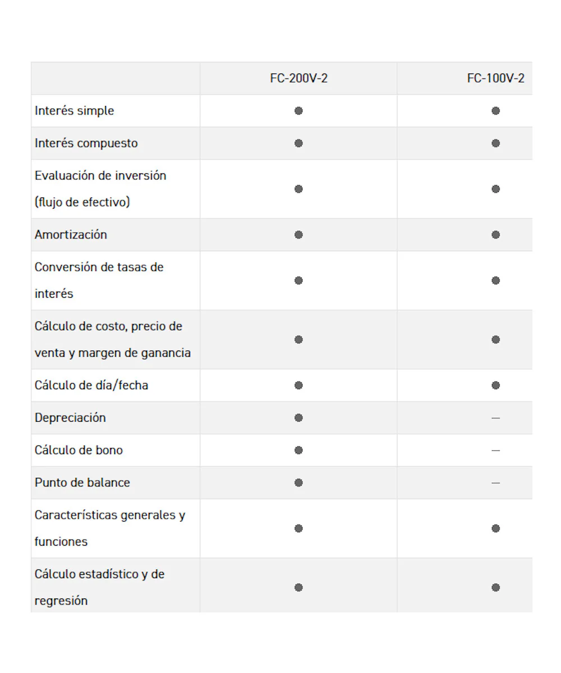Click the Depreciación row label
The image size is (561, 673).
[70, 418]
